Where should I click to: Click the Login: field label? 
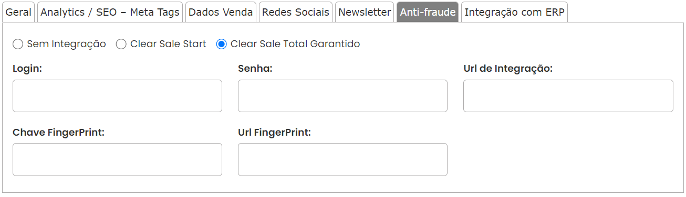27,69
